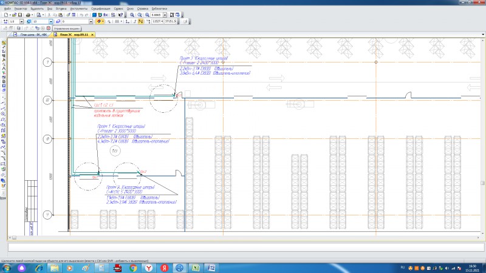Open Internet Explorer from taskbar
This screenshot has width=486, height=273.
click(x=39, y=268)
